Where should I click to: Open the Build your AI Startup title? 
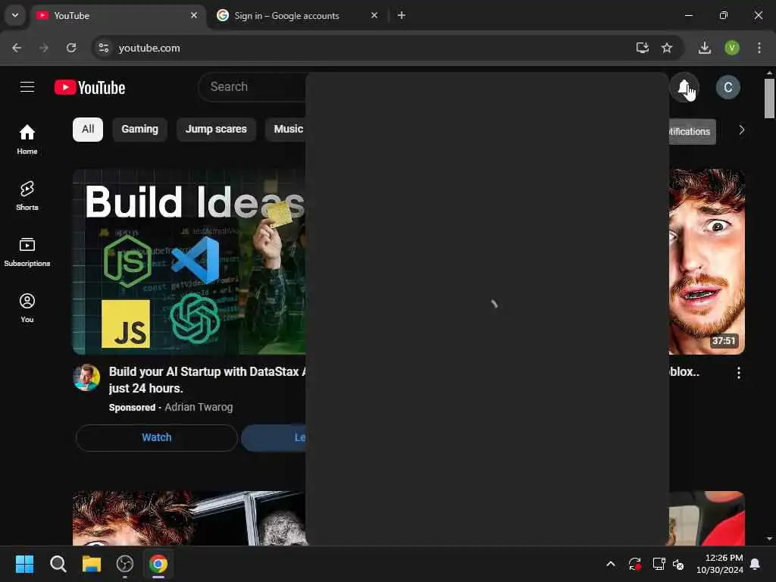[207, 380]
